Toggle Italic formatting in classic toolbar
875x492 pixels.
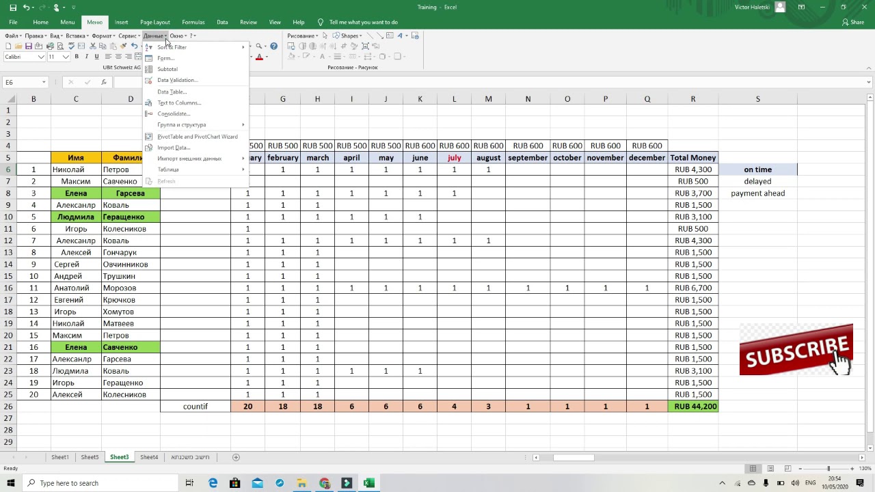coord(86,57)
